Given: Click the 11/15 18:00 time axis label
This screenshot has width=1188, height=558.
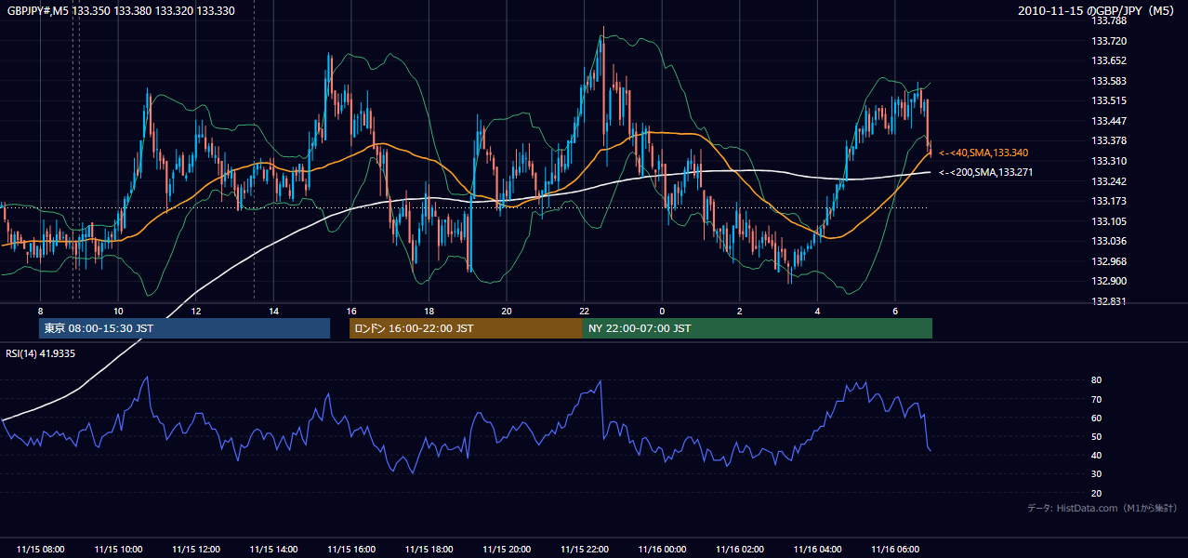Looking at the screenshot, I should point(429,550).
